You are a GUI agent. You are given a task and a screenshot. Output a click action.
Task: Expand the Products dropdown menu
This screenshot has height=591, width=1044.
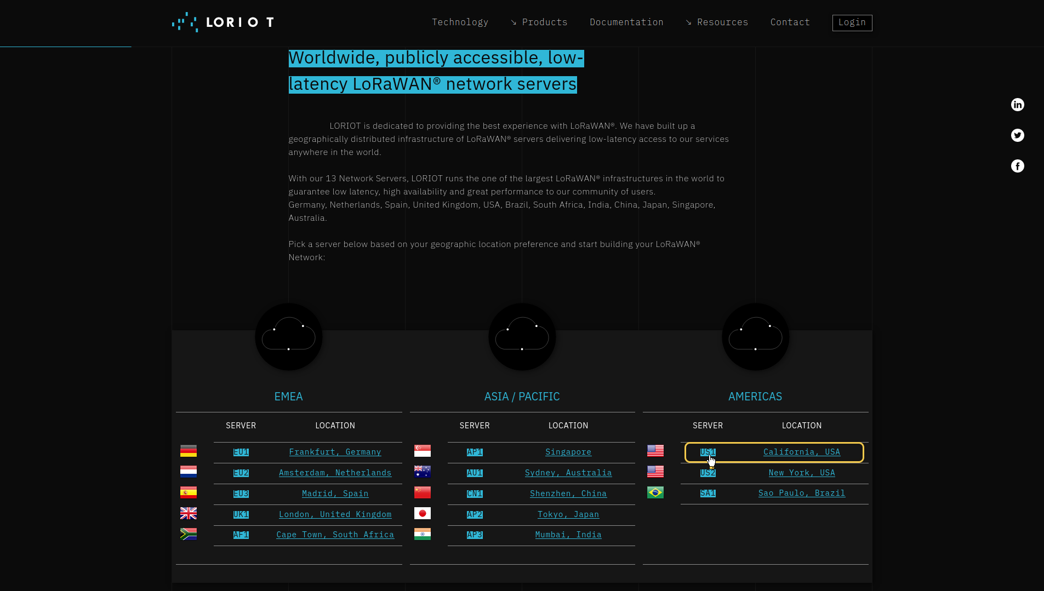pos(539,22)
